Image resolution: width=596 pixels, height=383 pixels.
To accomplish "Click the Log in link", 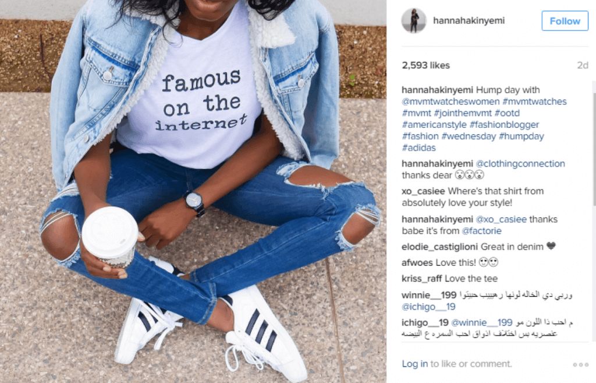I will (x=414, y=364).
